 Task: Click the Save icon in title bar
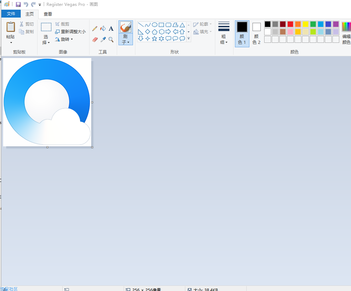pos(18,4)
